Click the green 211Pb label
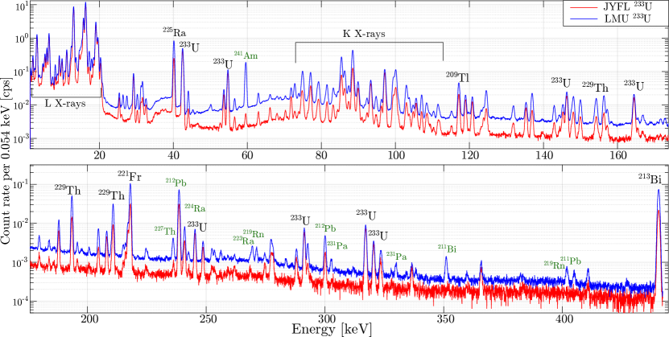Image resolution: width=669 pixels, height=337 pixels. [x=571, y=260]
